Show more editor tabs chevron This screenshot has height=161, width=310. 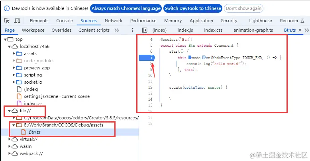(307, 30)
